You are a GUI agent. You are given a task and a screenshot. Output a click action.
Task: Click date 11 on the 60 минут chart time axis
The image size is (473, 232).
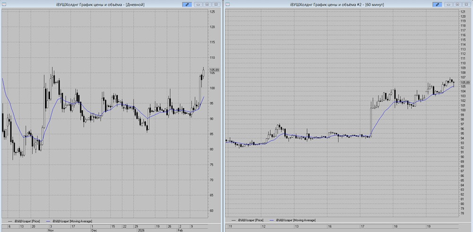point(230,226)
